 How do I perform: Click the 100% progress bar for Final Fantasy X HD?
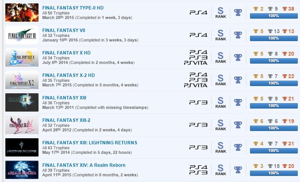pos(273,61)
